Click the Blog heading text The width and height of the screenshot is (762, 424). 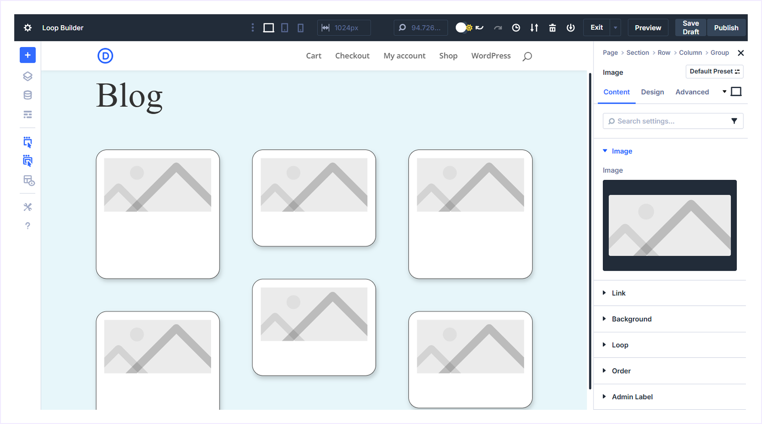point(129,97)
